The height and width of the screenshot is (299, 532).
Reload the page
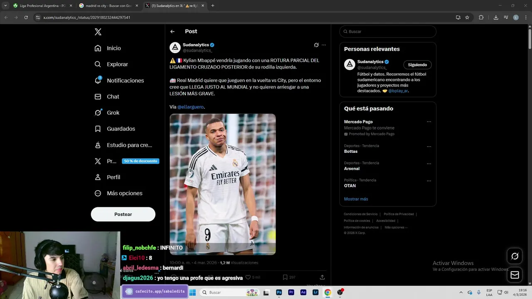click(x=26, y=17)
